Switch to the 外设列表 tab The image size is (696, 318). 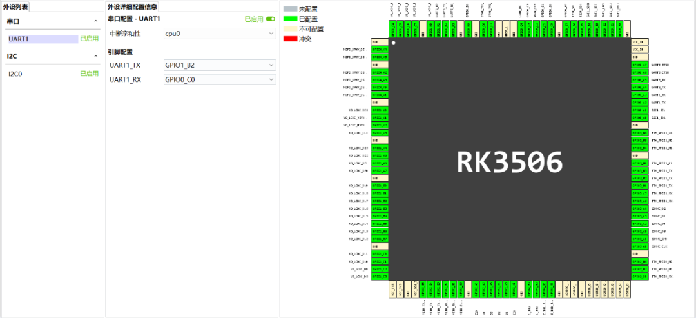click(x=15, y=6)
